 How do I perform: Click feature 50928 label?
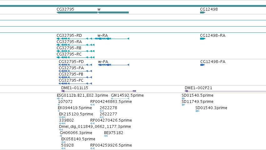pyautogui.click(x=68, y=145)
